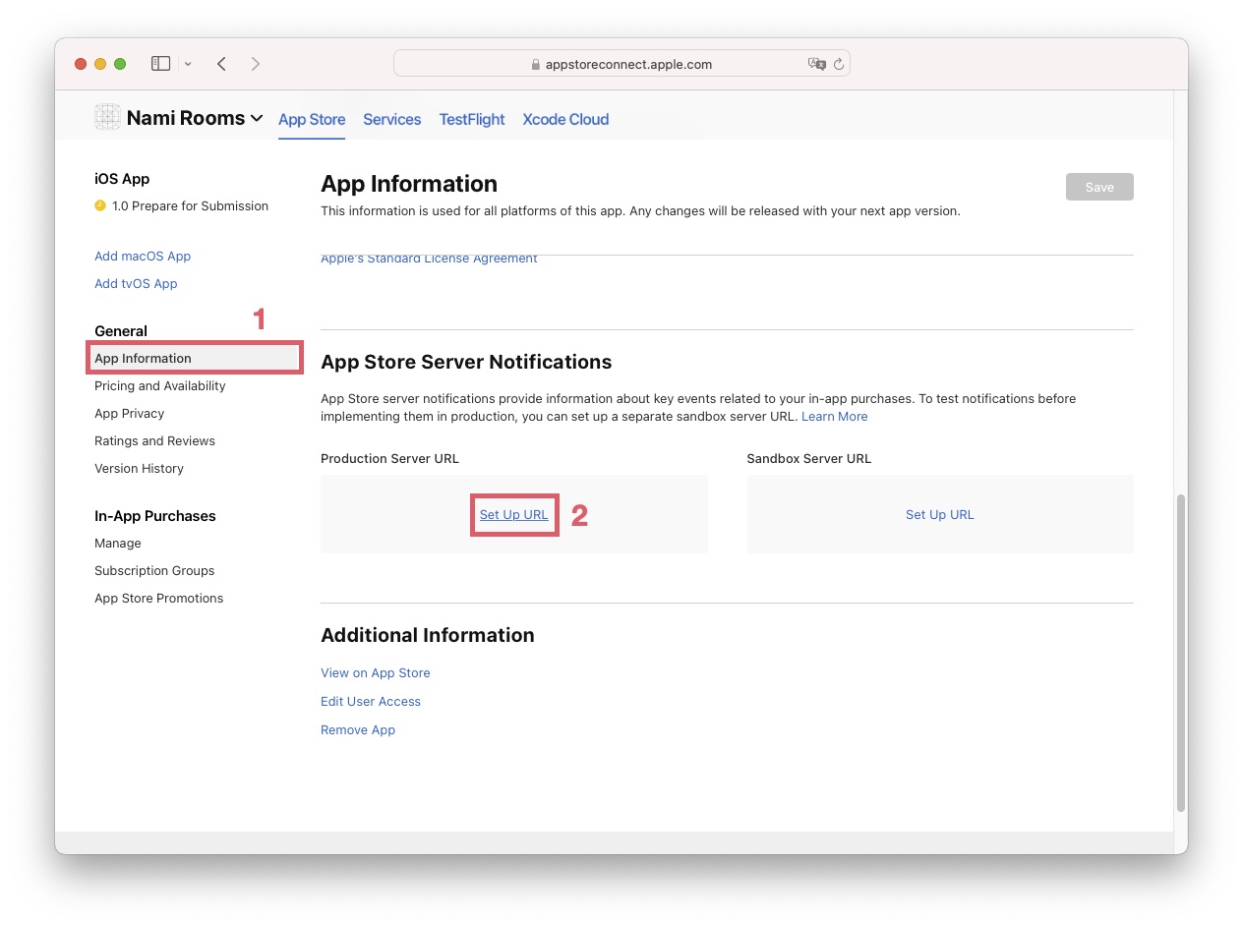The image size is (1243, 925).
Task: Select Pricing and Availability in sidebar
Action: 159,386
